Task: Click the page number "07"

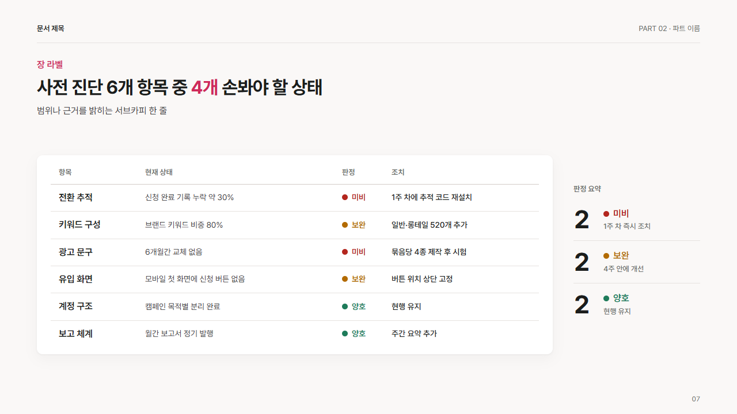Action: click(696, 399)
